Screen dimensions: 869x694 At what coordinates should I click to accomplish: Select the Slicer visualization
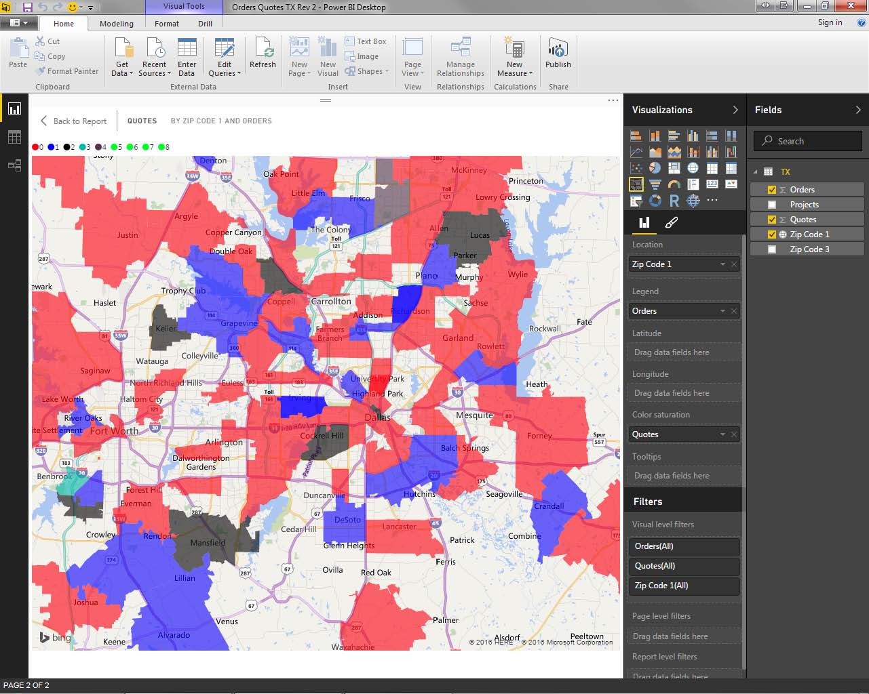point(636,201)
